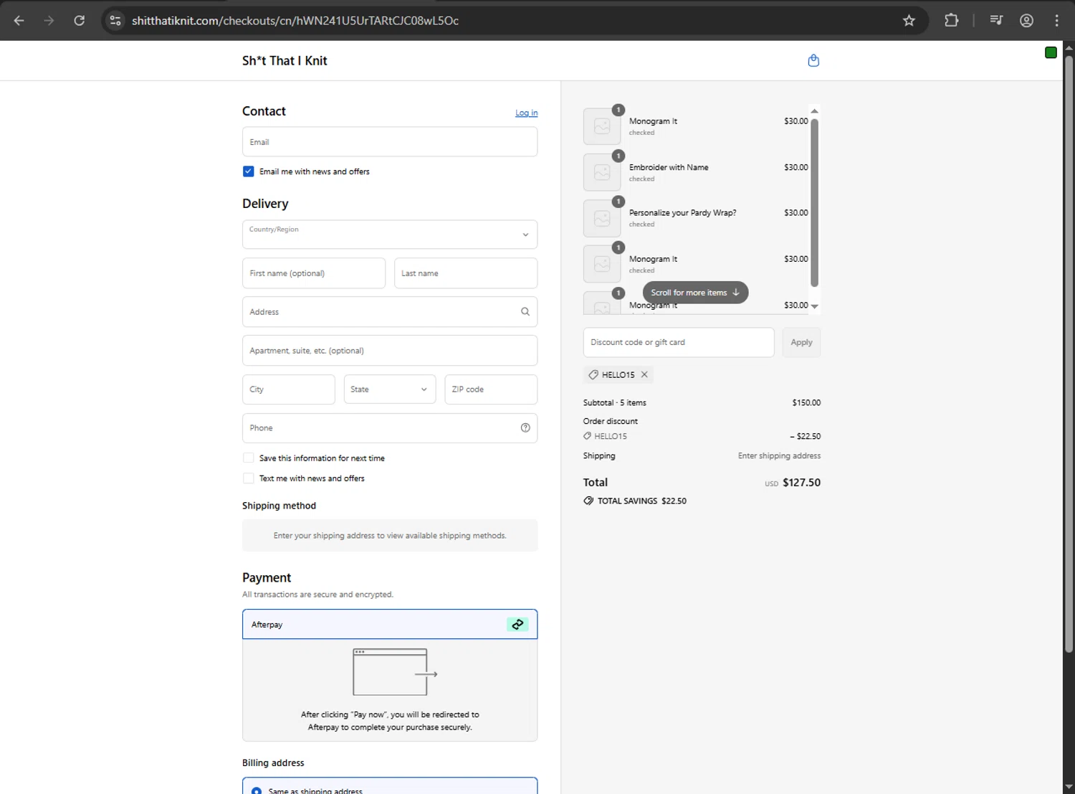
Task: Click the total savings tag icon
Action: (588, 501)
